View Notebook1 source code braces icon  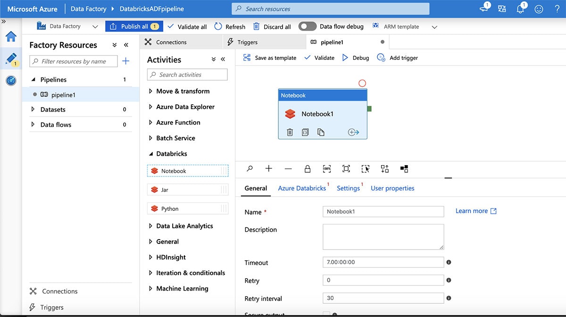pos(305,132)
